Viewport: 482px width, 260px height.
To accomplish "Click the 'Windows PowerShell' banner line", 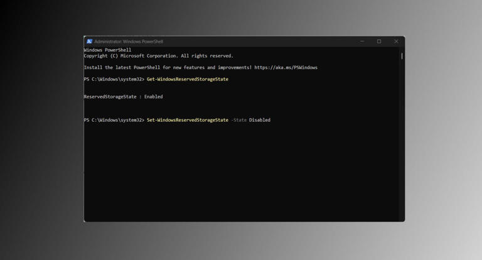I will pyautogui.click(x=107, y=50).
